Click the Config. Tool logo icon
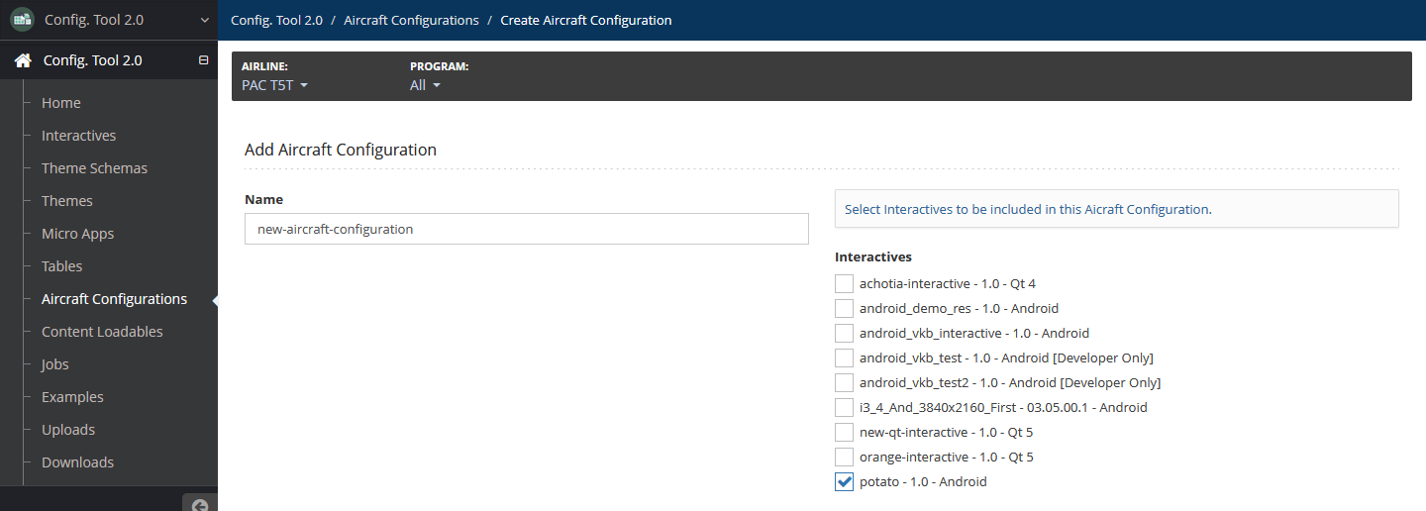1426x511 pixels. click(x=22, y=19)
